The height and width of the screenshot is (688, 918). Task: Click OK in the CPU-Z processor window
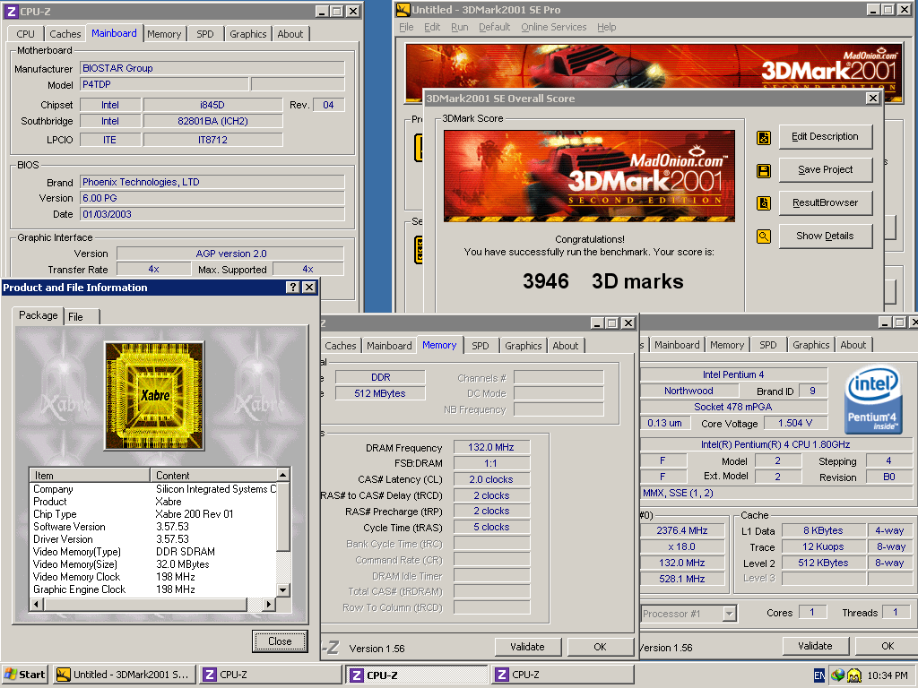(888, 647)
